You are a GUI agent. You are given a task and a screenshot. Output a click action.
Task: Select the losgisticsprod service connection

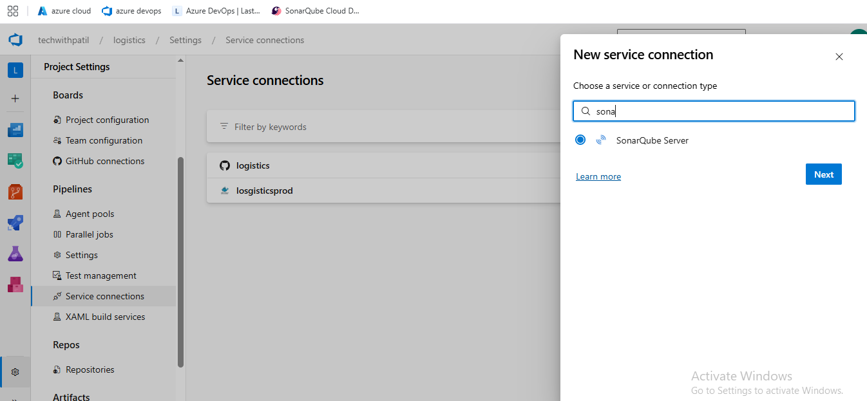click(264, 191)
